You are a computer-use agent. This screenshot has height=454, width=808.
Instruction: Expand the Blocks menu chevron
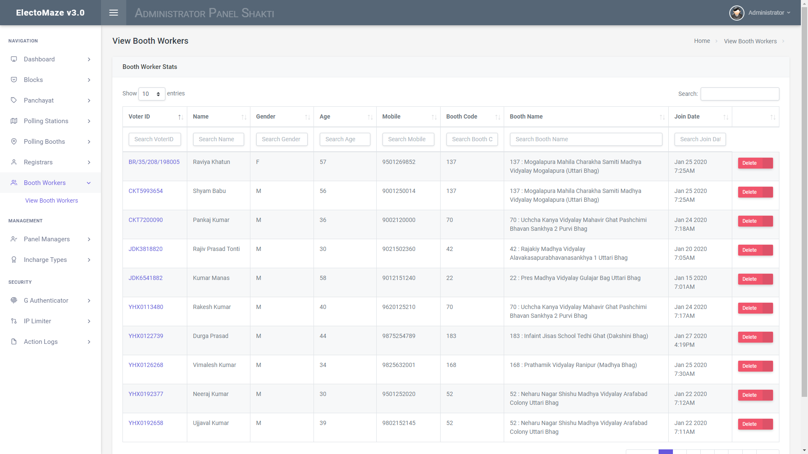tap(89, 80)
